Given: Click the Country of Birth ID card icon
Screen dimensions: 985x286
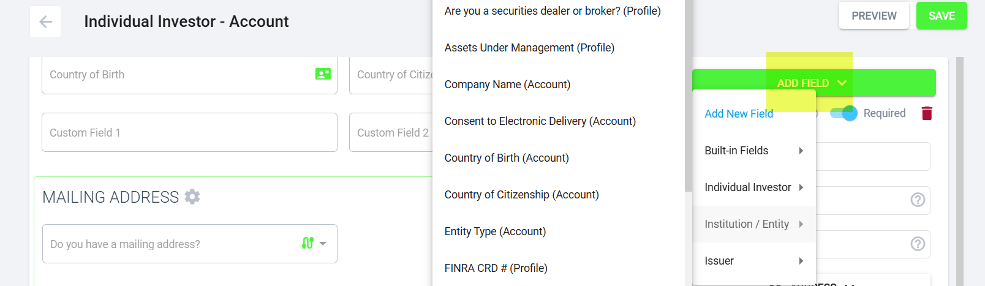Looking at the screenshot, I should (x=323, y=74).
